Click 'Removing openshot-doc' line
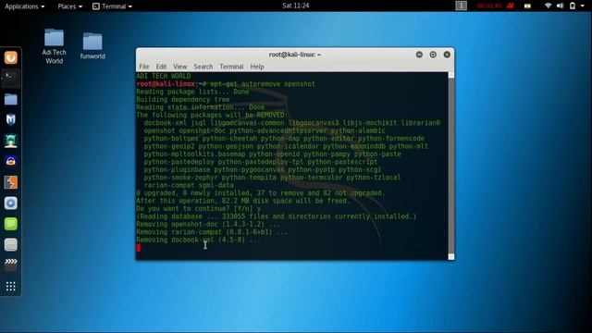This screenshot has width=592, height=333. 208,224
